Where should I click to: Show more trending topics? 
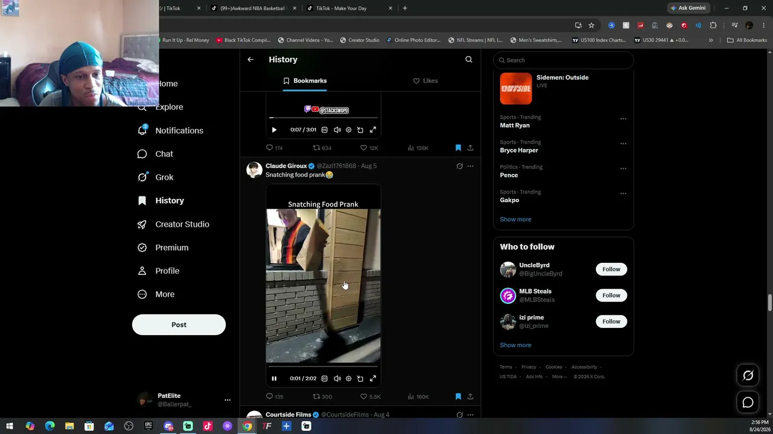pyautogui.click(x=516, y=219)
